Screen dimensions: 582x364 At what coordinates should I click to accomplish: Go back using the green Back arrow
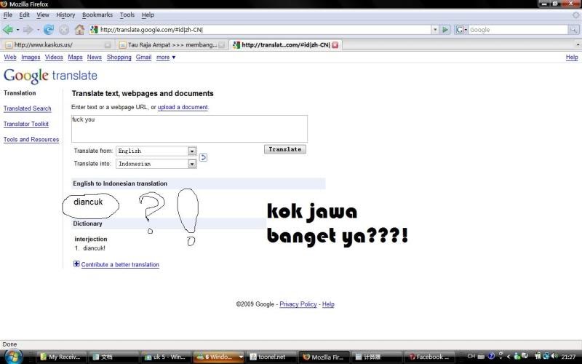tap(8, 30)
